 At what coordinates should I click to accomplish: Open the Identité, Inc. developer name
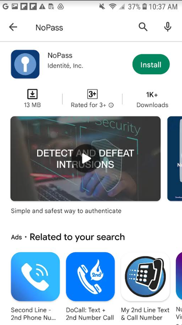(x=65, y=66)
